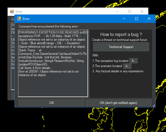Click the 'Call Stack & Error details:' line
Screen dimensions: 166x132
[35, 68]
